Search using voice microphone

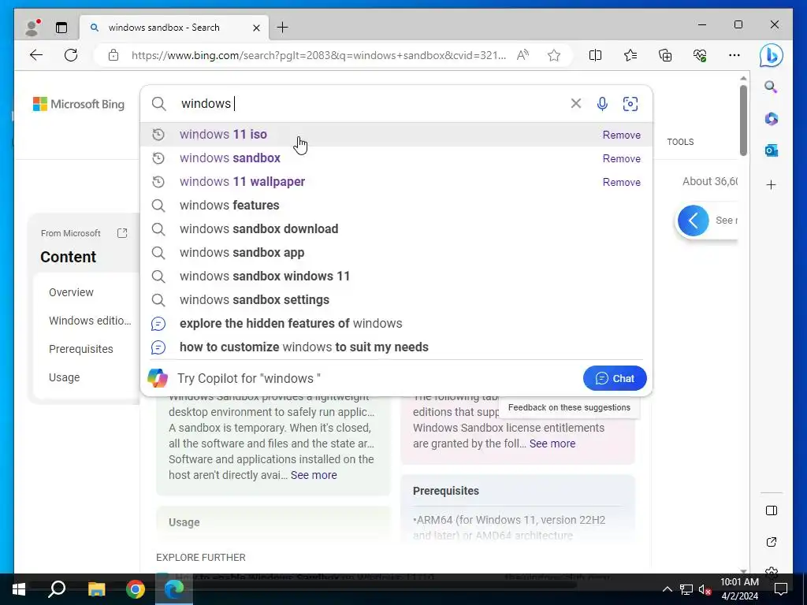[602, 104]
